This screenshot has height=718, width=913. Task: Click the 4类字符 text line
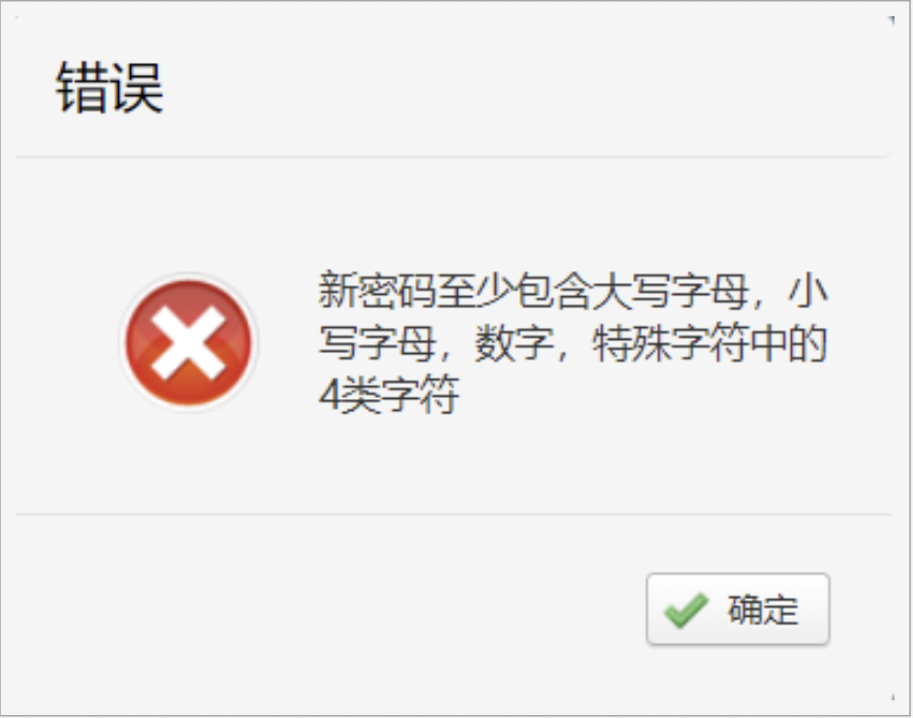(389, 395)
